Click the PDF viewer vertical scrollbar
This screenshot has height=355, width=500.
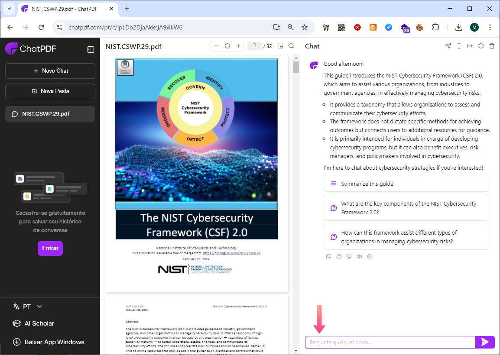click(x=296, y=173)
